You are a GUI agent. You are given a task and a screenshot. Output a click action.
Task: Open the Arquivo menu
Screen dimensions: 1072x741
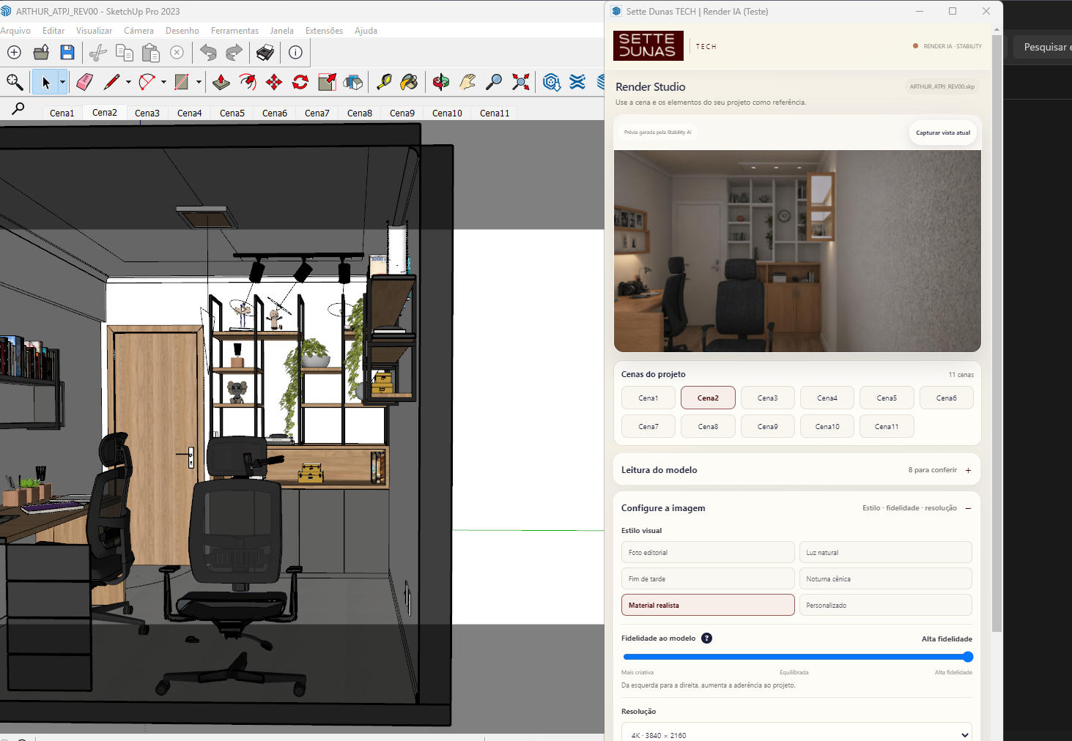click(15, 31)
